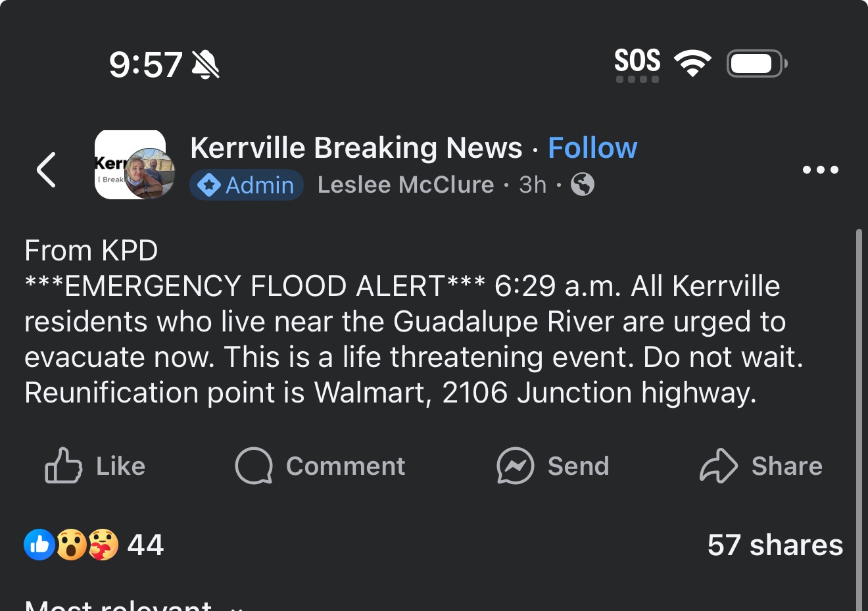
Task: Follow the Kerrville Breaking News group
Action: (x=592, y=148)
